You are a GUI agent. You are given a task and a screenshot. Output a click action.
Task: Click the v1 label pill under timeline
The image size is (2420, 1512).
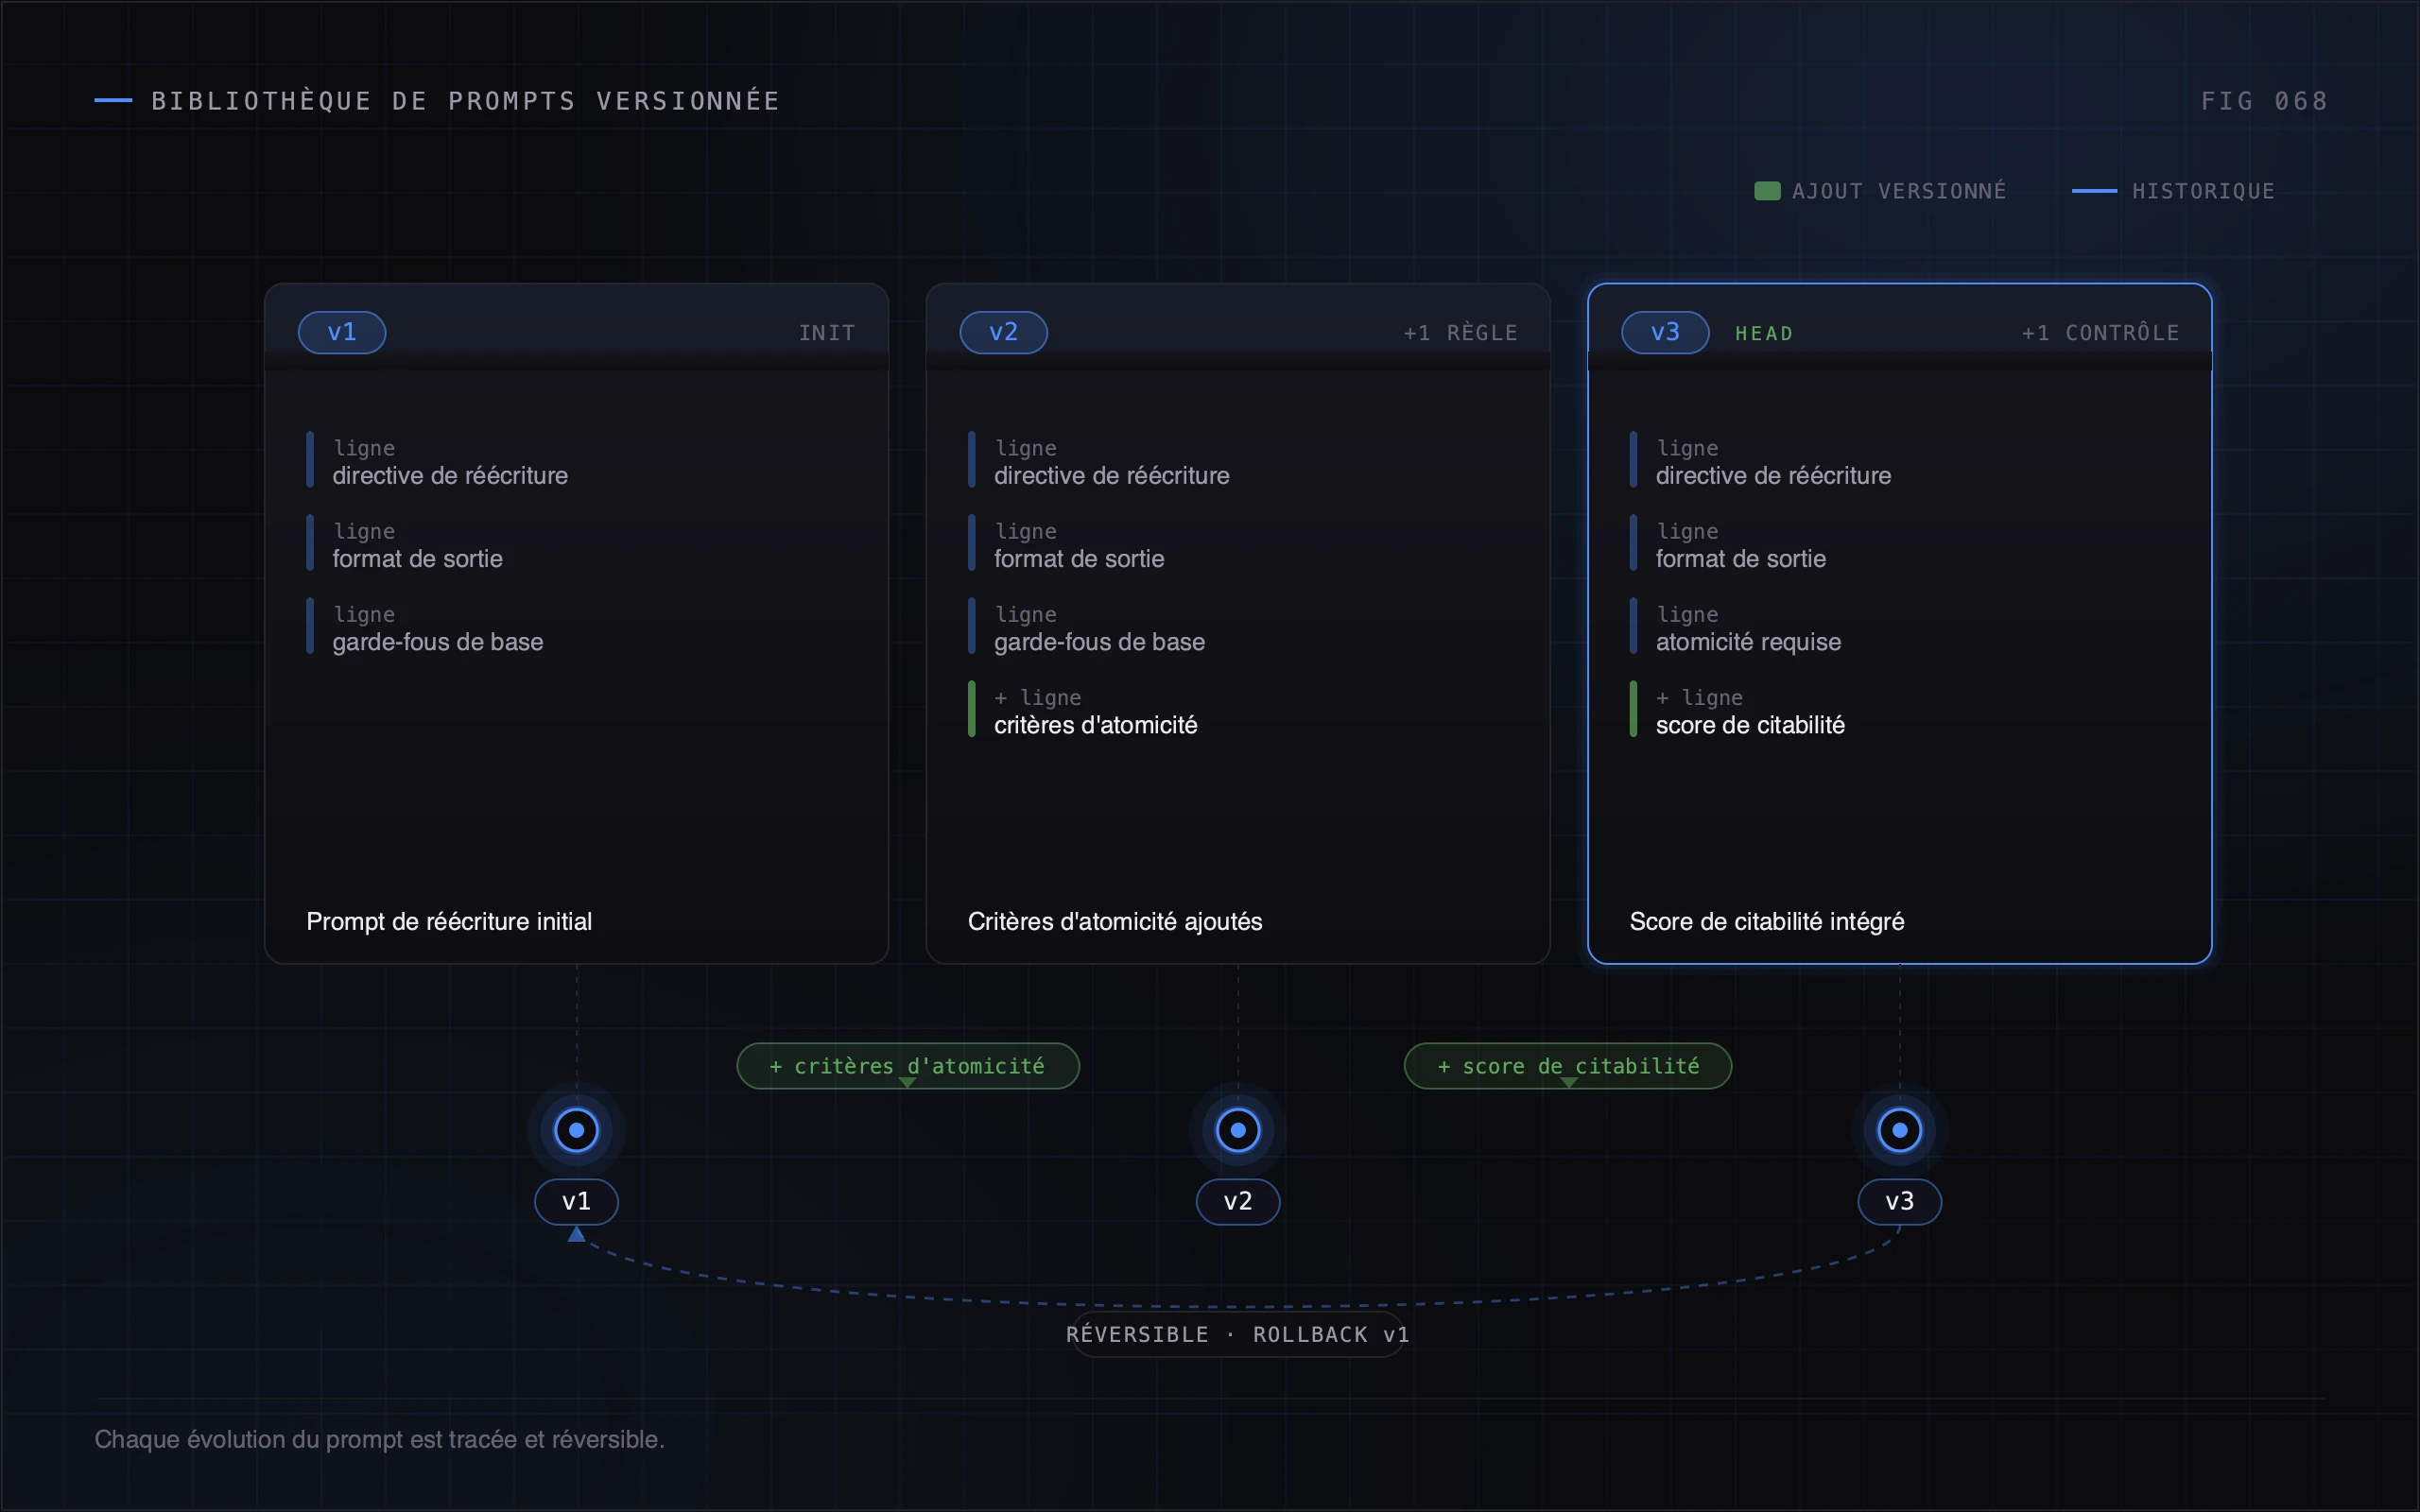click(576, 1202)
